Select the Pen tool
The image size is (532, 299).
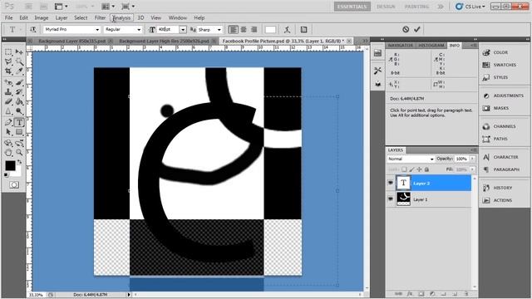pyautogui.click(x=8, y=122)
